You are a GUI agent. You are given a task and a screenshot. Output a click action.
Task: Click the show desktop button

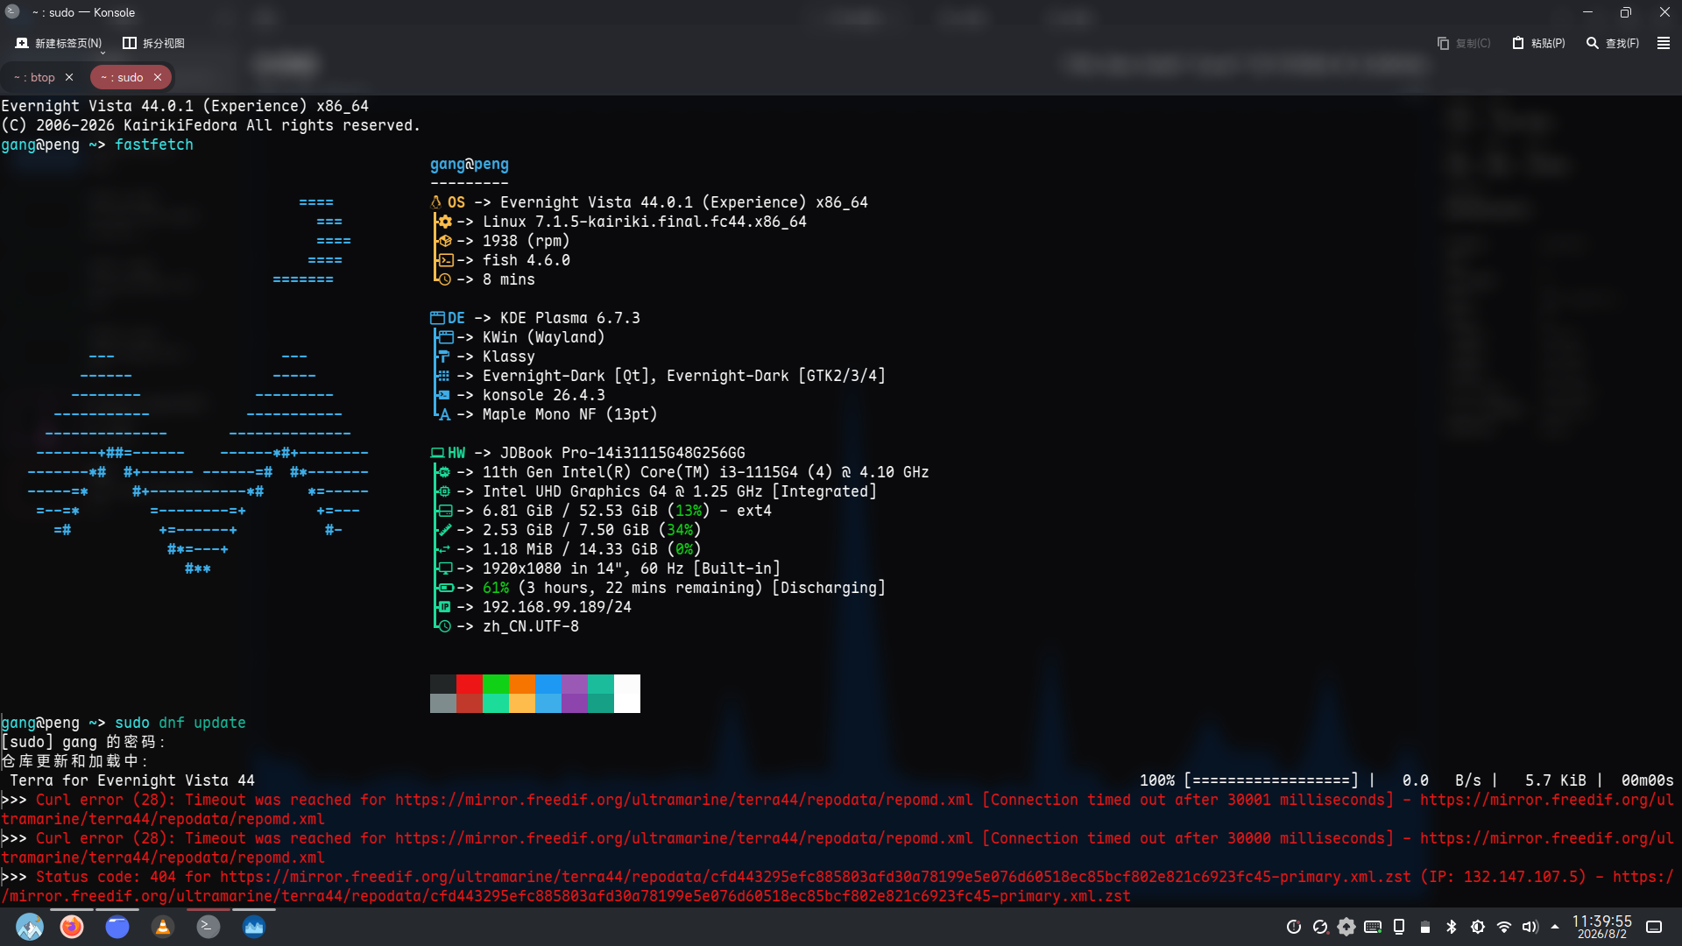[1654, 927]
